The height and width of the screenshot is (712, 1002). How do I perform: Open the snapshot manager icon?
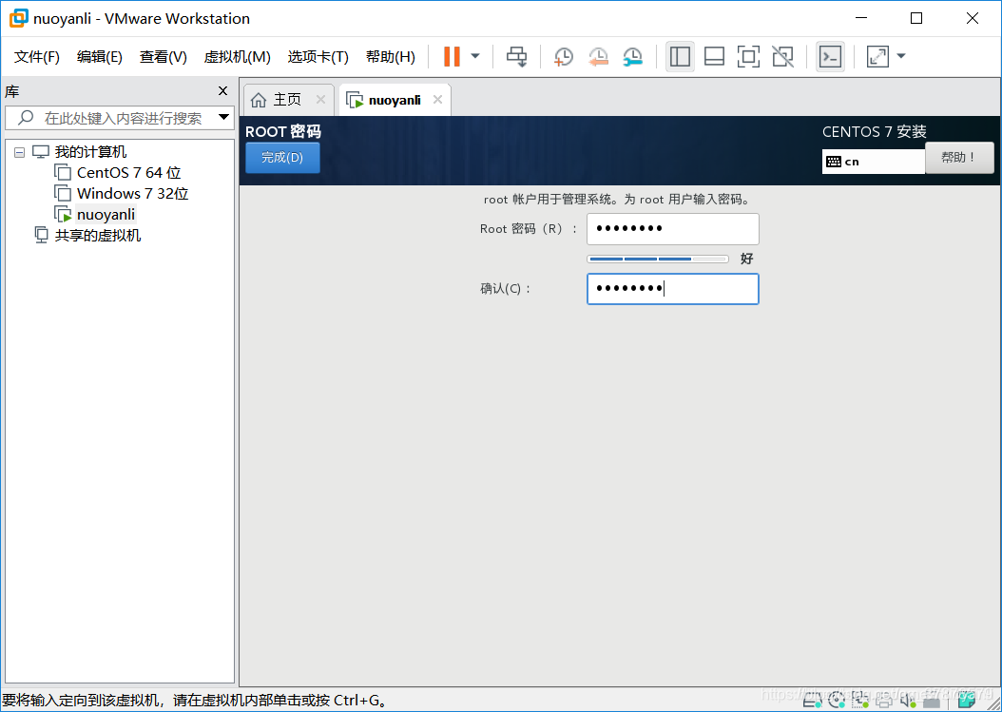click(x=632, y=56)
